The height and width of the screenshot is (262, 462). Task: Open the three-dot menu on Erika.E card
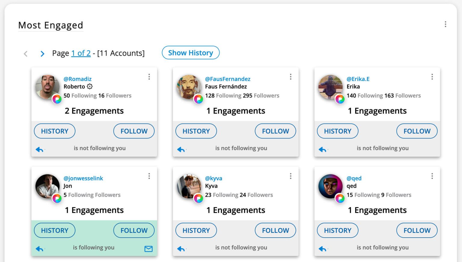coord(432,77)
